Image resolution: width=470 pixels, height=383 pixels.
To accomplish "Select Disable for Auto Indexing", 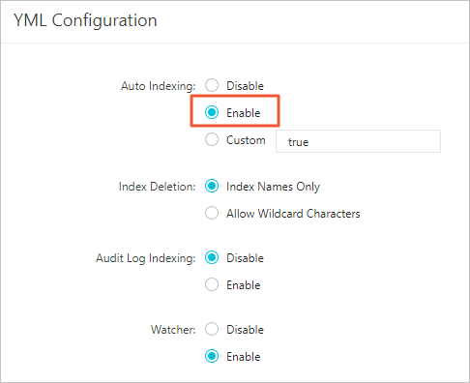I will tap(212, 85).
